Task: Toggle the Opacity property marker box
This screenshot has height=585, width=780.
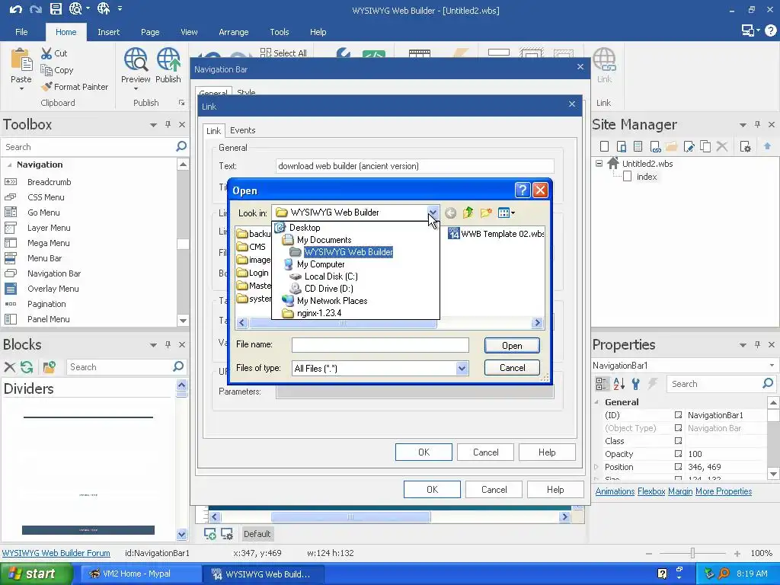Action: point(678,454)
